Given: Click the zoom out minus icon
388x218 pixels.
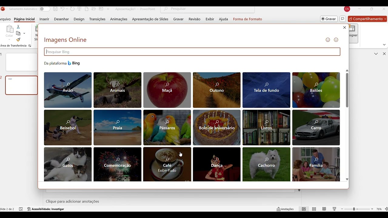Looking at the screenshot, I should coord(342,209).
